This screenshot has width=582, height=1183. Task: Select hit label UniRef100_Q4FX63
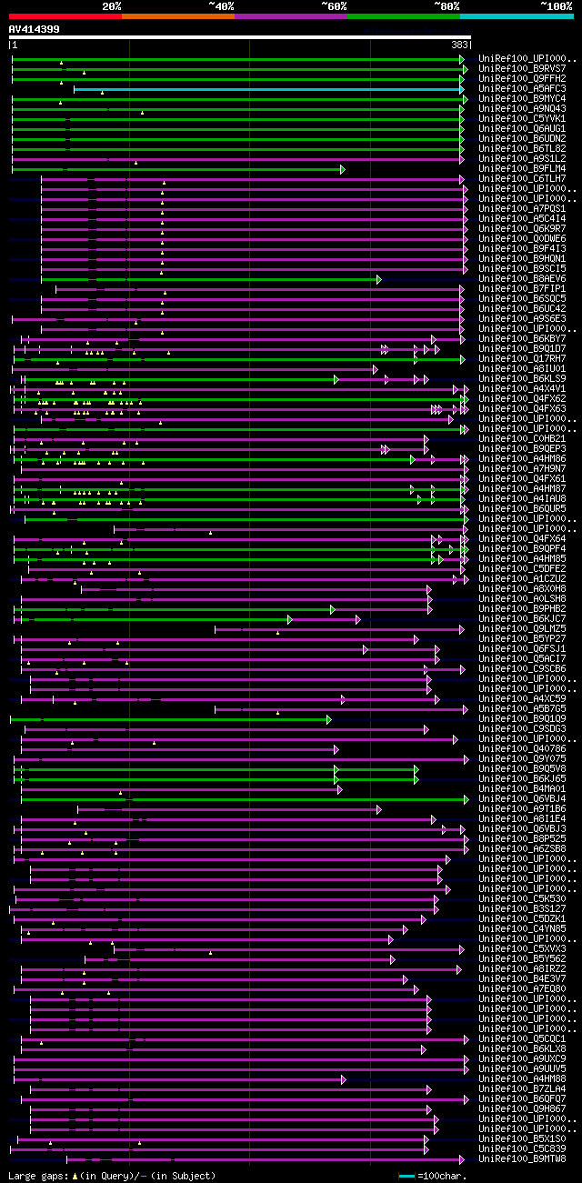coord(522,408)
